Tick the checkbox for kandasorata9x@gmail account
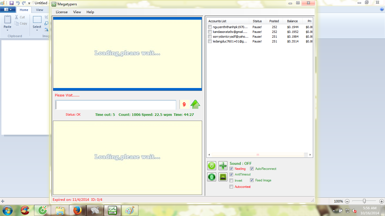This screenshot has width=385, height=216. (x=210, y=32)
